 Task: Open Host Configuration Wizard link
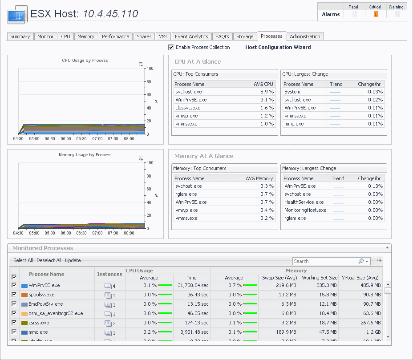click(278, 47)
